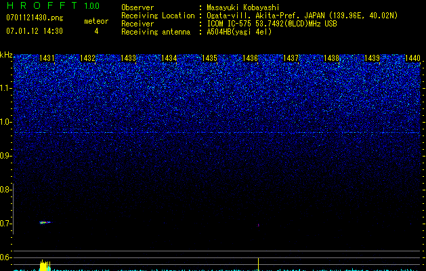Click the 1431 time marker
Viewport: 426px width, 271px height.
tap(47, 58)
